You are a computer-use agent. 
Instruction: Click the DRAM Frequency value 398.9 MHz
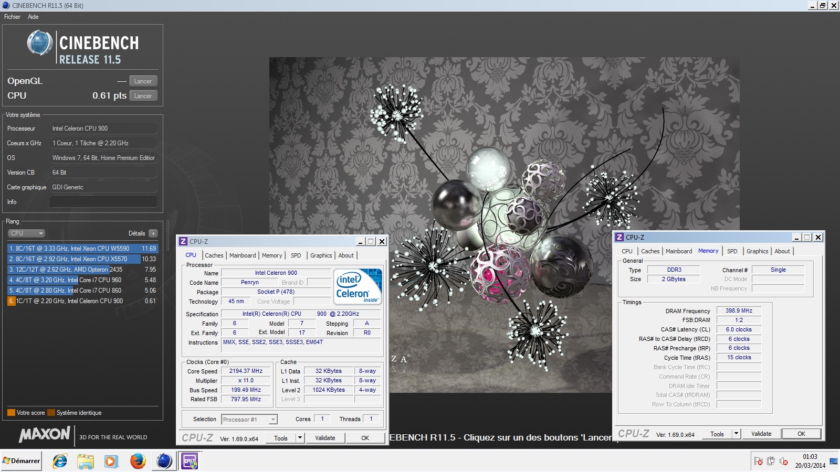[739, 310]
